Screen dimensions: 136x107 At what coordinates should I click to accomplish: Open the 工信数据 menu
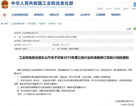[100, 15]
